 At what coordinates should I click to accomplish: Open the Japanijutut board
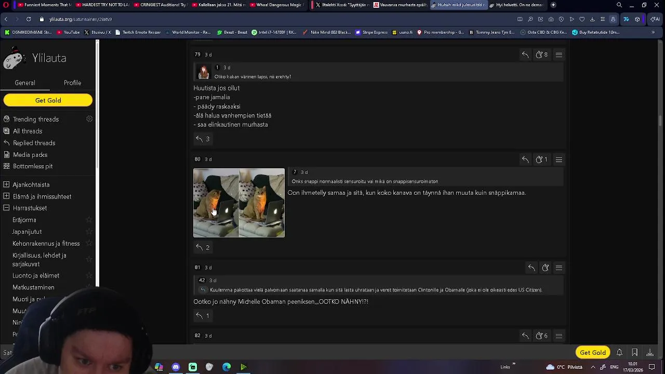coord(27,232)
